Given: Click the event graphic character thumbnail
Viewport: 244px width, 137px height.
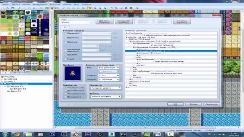Looking at the screenshot, I should 73,73.
